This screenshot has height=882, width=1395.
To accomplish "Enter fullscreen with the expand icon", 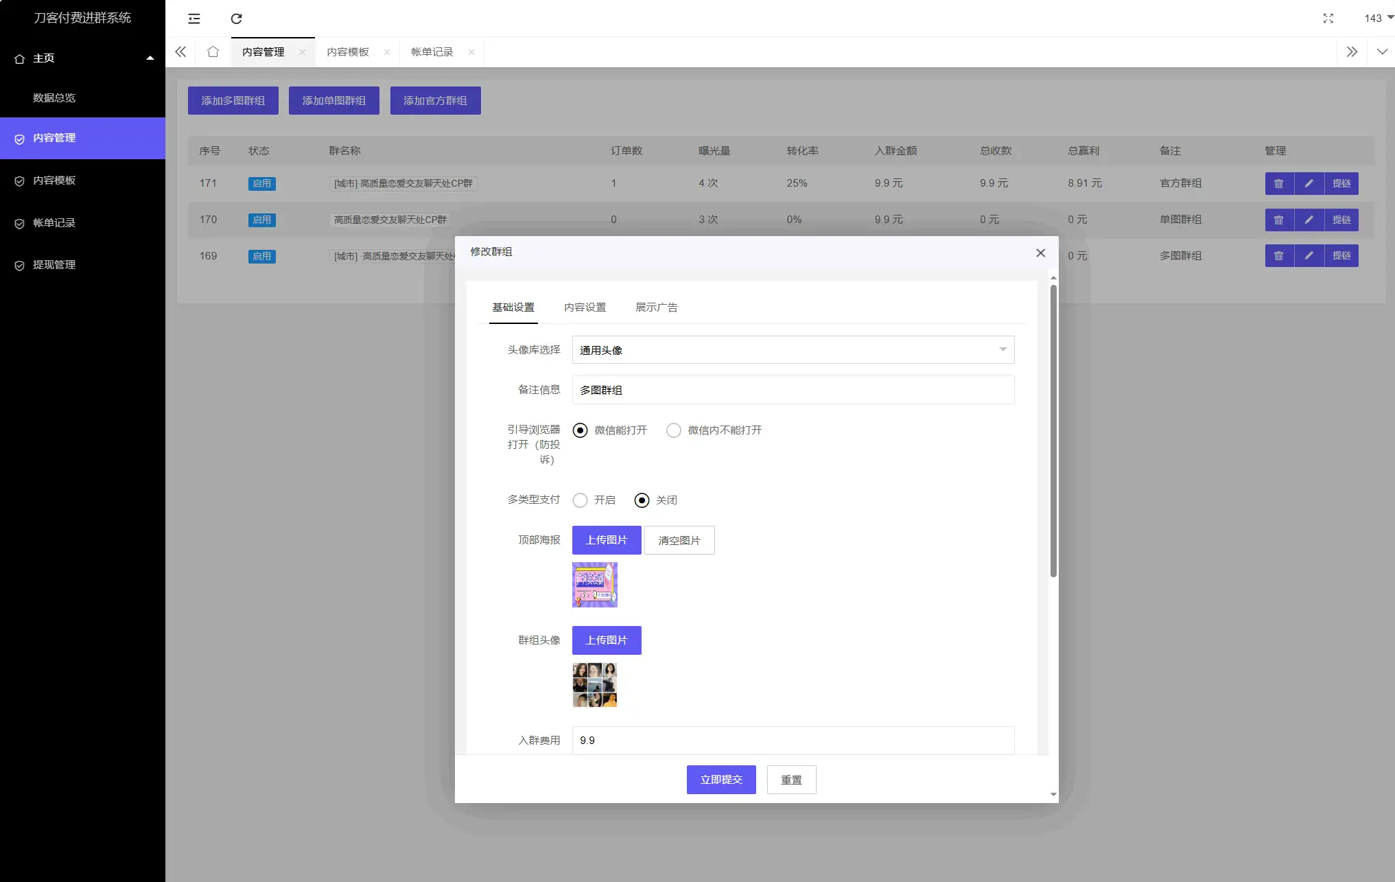I will 1328,19.
